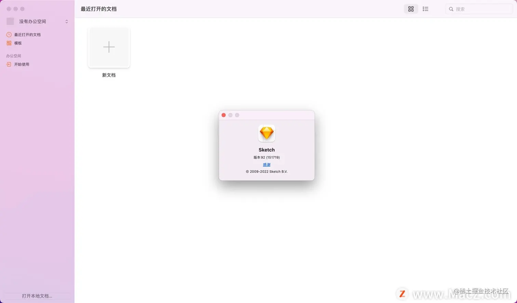Click version text 版本 92 (151719)

coord(267,158)
